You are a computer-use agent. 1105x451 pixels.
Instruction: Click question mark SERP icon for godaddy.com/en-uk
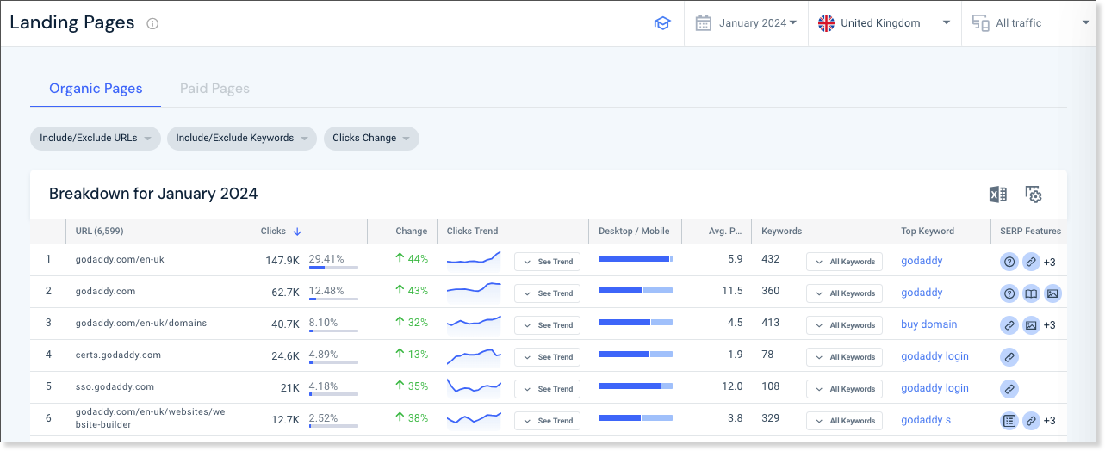pyautogui.click(x=1009, y=262)
